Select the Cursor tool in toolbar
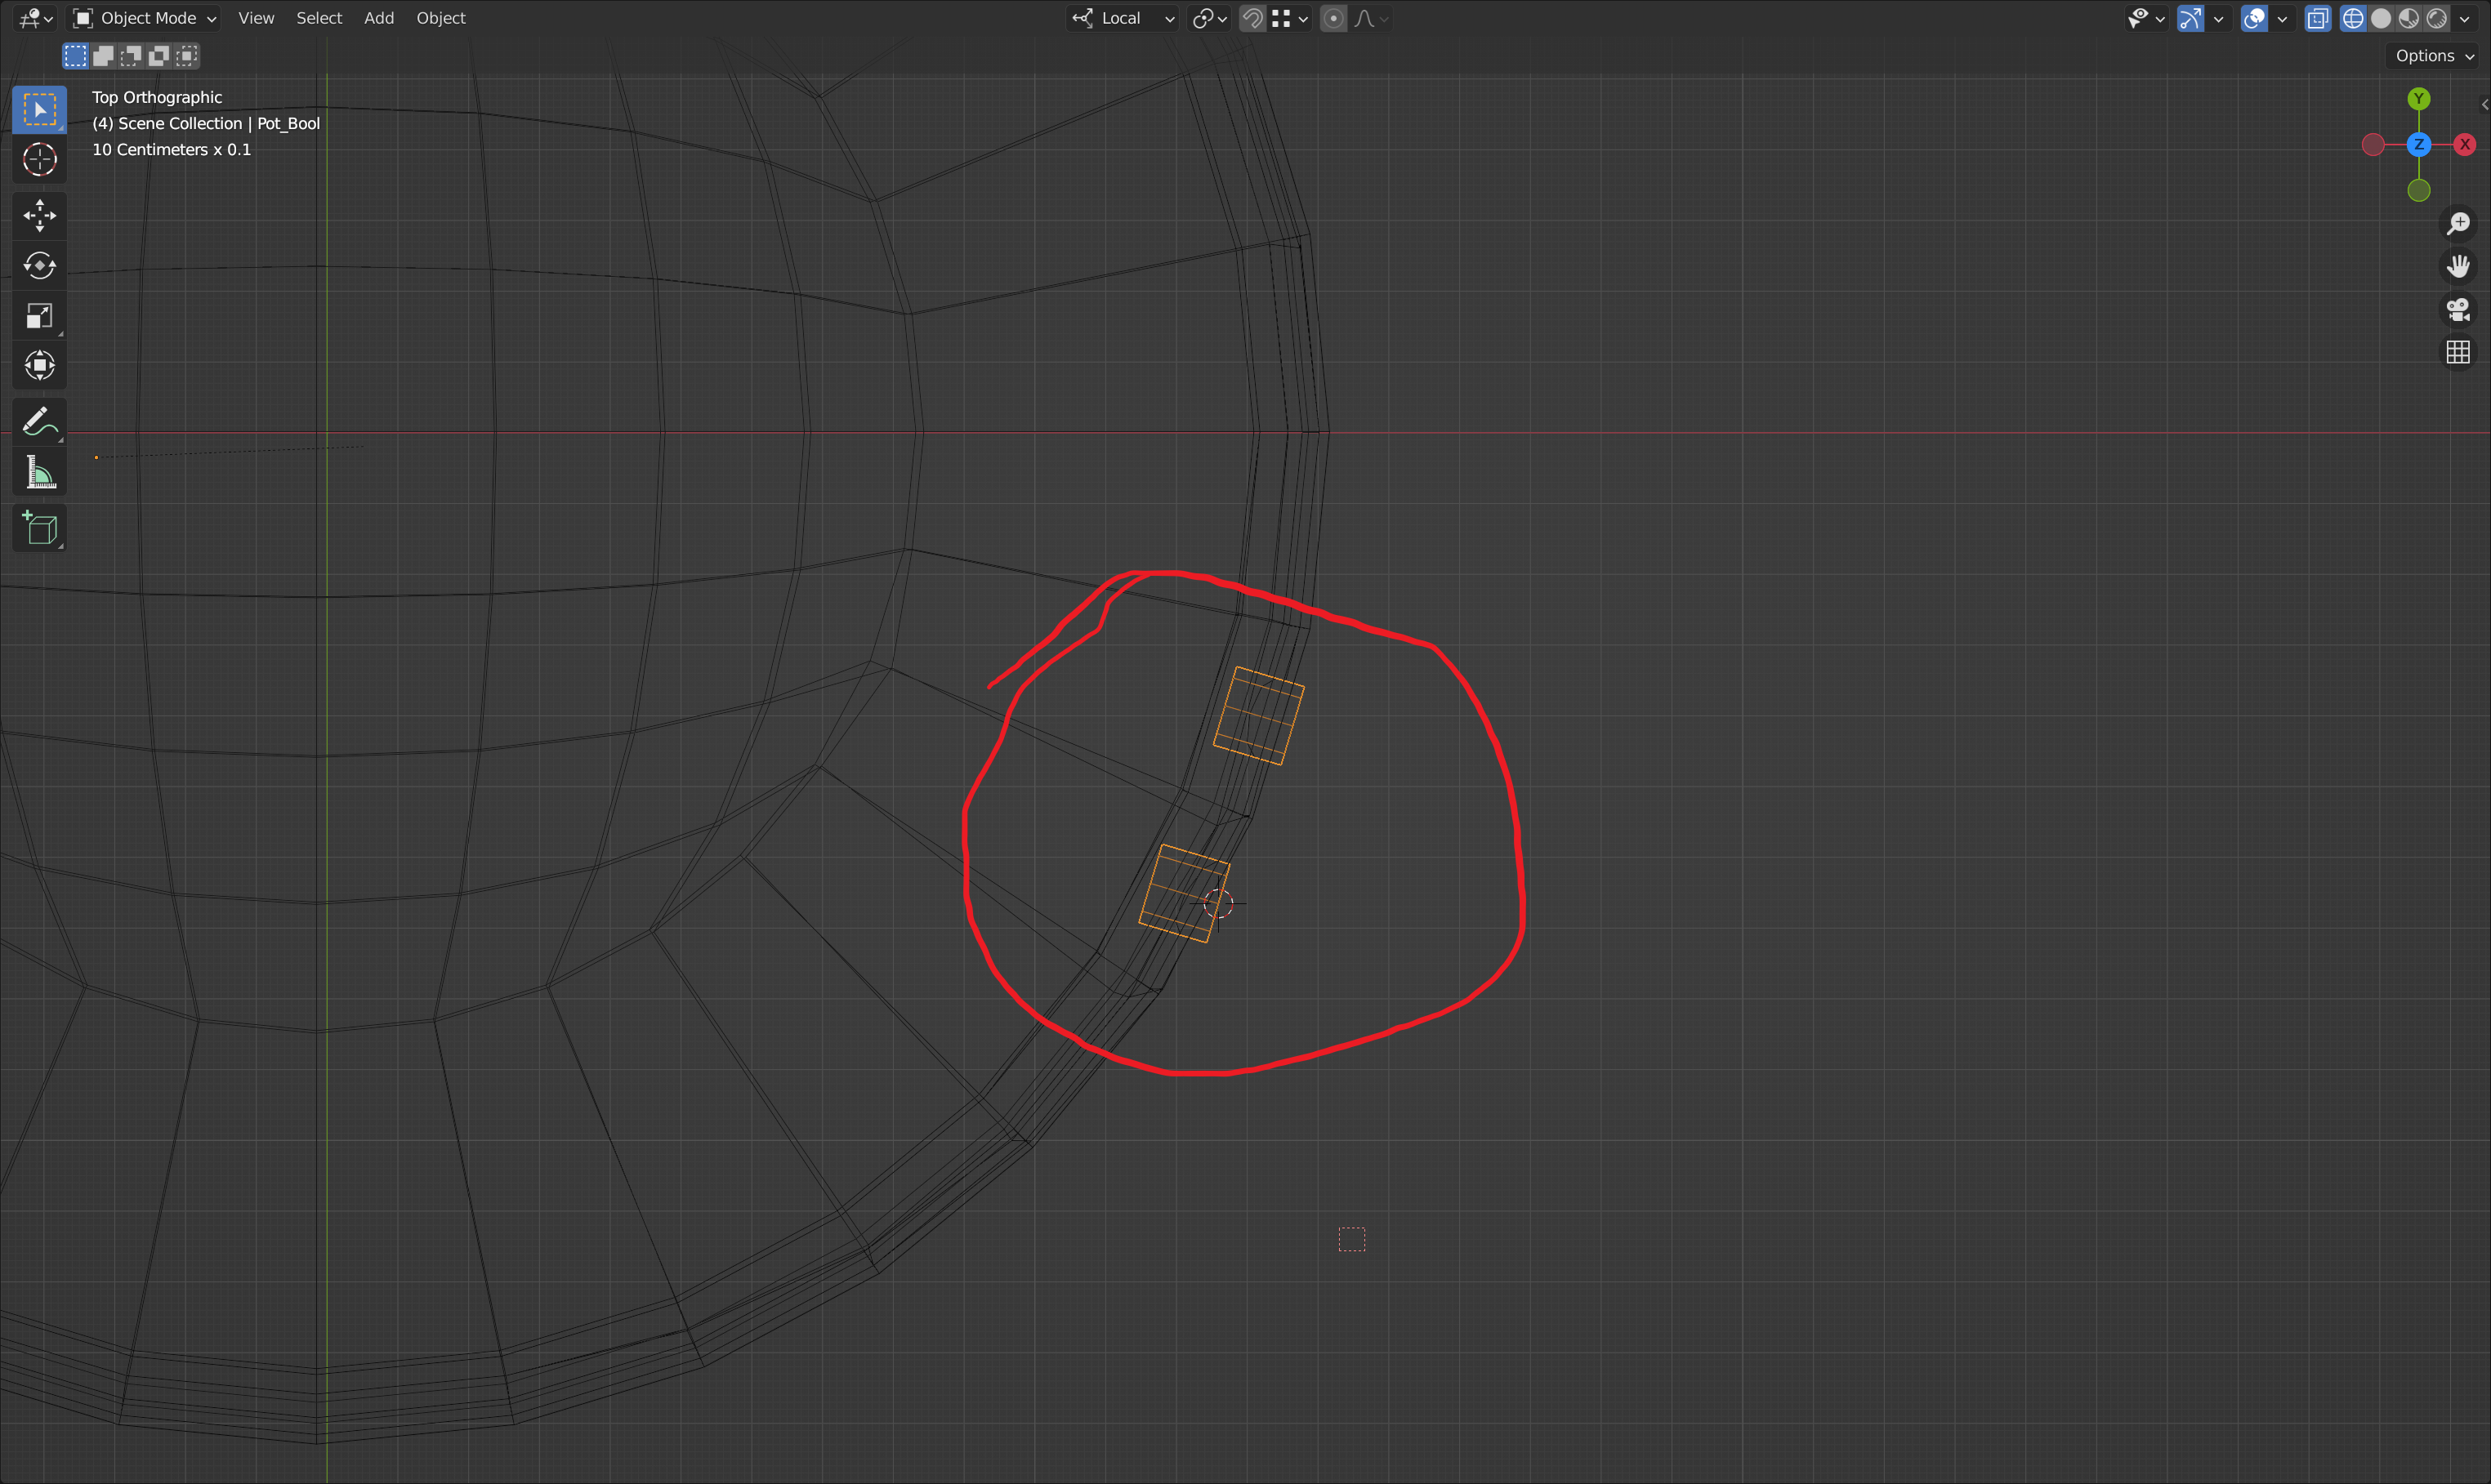 pyautogui.click(x=40, y=160)
